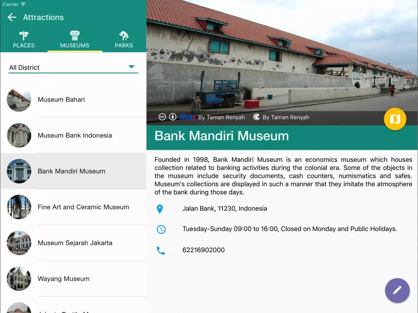This screenshot has width=418, height=313.
Task: Click the All District dropdown arrow
Action: [x=131, y=66]
